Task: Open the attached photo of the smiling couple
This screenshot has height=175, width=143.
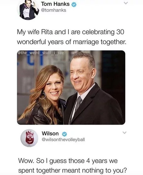Action: click(71, 87)
